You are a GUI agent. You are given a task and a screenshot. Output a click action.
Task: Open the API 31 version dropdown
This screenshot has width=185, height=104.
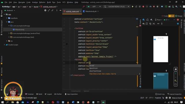[166, 20]
